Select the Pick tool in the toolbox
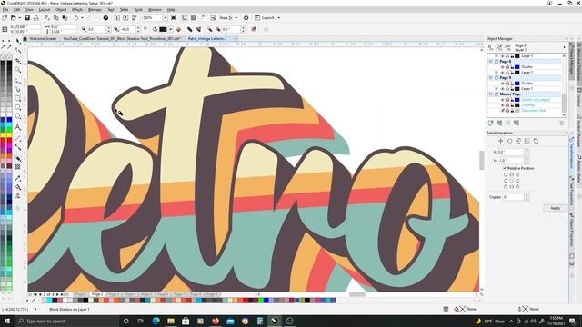 [18, 41]
